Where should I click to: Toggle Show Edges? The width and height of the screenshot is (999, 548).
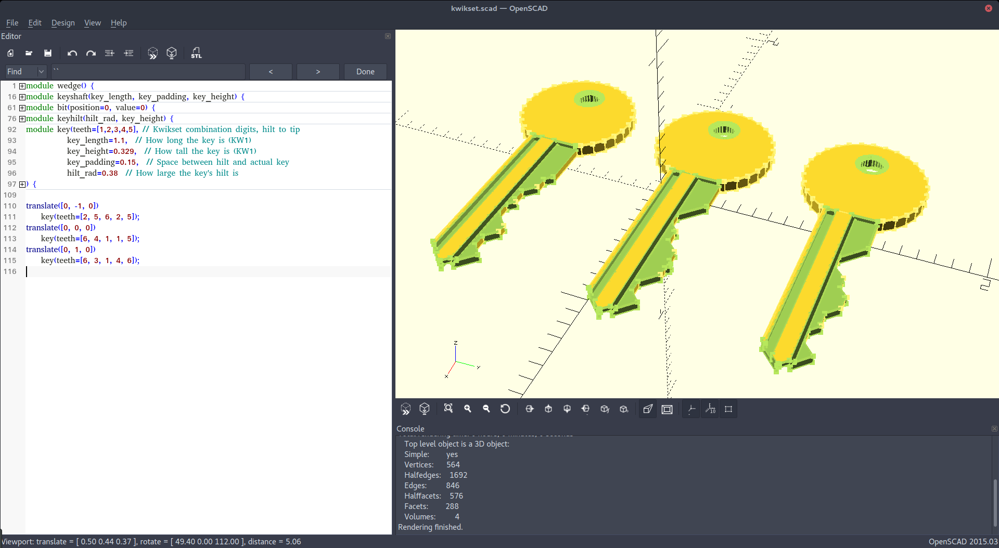click(x=728, y=409)
